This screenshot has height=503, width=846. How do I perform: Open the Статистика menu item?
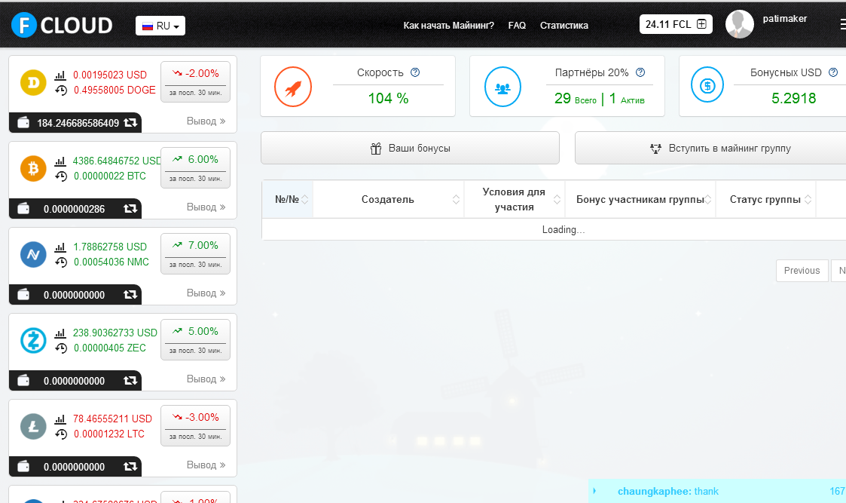point(563,26)
